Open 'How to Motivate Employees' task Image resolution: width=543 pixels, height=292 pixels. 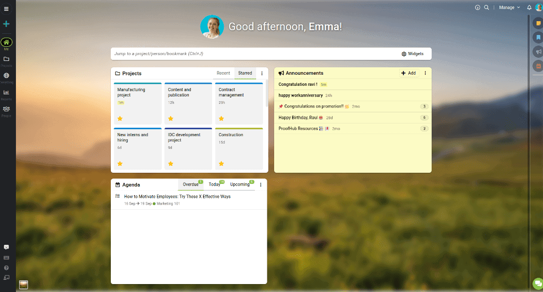177,197
